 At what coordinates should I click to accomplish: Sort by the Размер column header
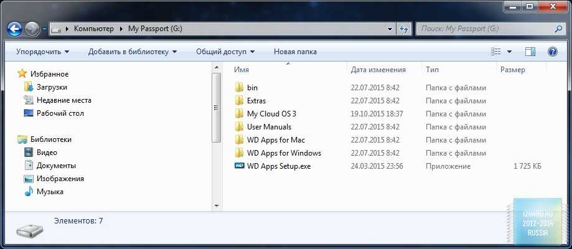[512, 70]
